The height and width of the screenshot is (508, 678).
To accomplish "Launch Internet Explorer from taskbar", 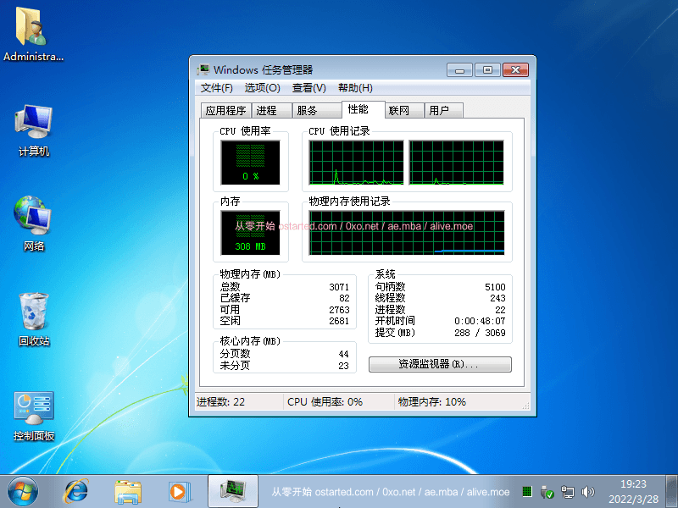I will pyautogui.click(x=75, y=492).
